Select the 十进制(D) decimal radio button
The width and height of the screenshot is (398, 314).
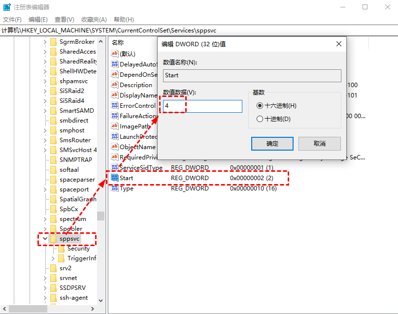pyautogui.click(x=260, y=119)
